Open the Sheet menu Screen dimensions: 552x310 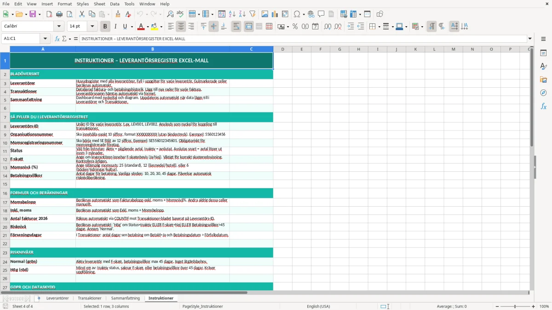[x=99, y=4]
